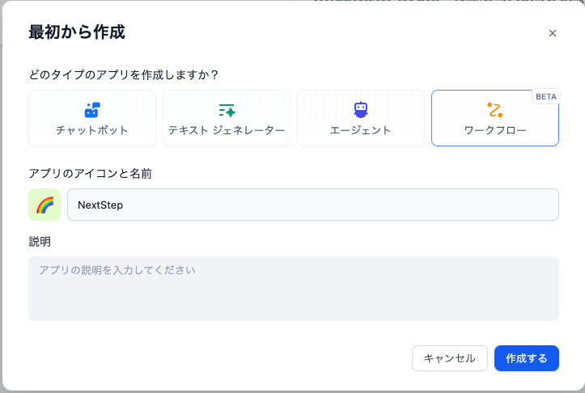Image resolution: width=585 pixels, height=393 pixels.
Task: Click the アプリの説明を入力してください description placeholder
Action: click(x=118, y=269)
